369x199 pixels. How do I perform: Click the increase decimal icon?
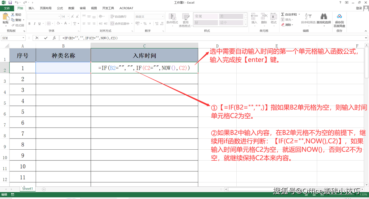tap(157, 23)
